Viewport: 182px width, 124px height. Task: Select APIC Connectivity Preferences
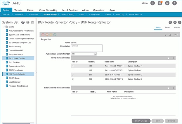[x=21, y=31]
